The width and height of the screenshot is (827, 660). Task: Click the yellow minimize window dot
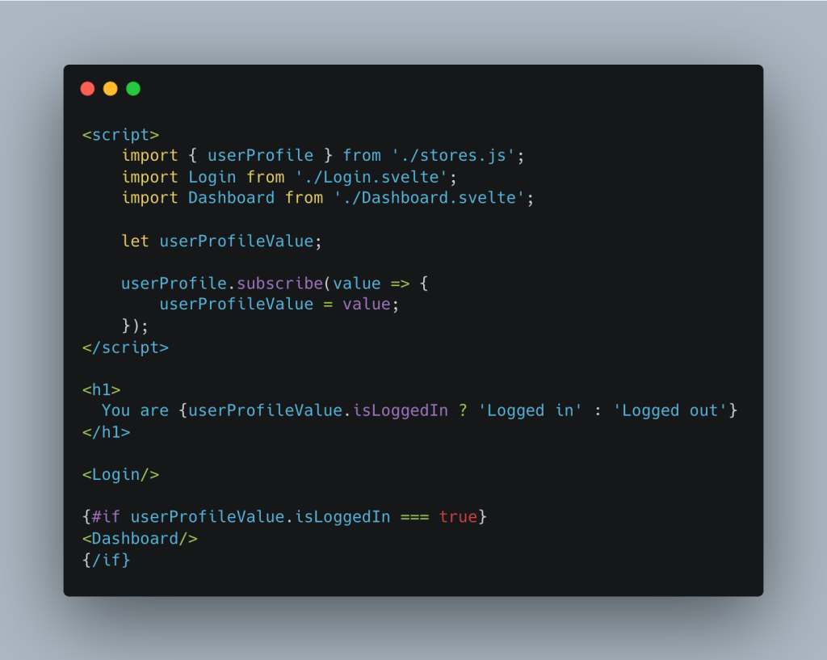coord(110,89)
